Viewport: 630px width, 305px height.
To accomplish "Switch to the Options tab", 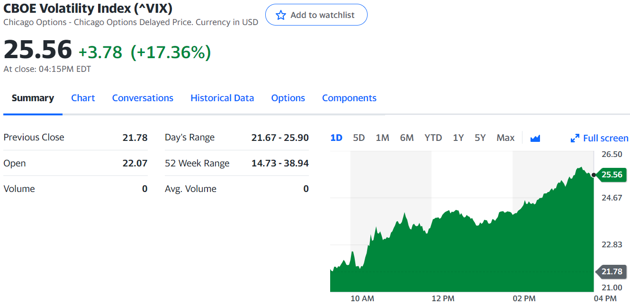I will coord(288,98).
